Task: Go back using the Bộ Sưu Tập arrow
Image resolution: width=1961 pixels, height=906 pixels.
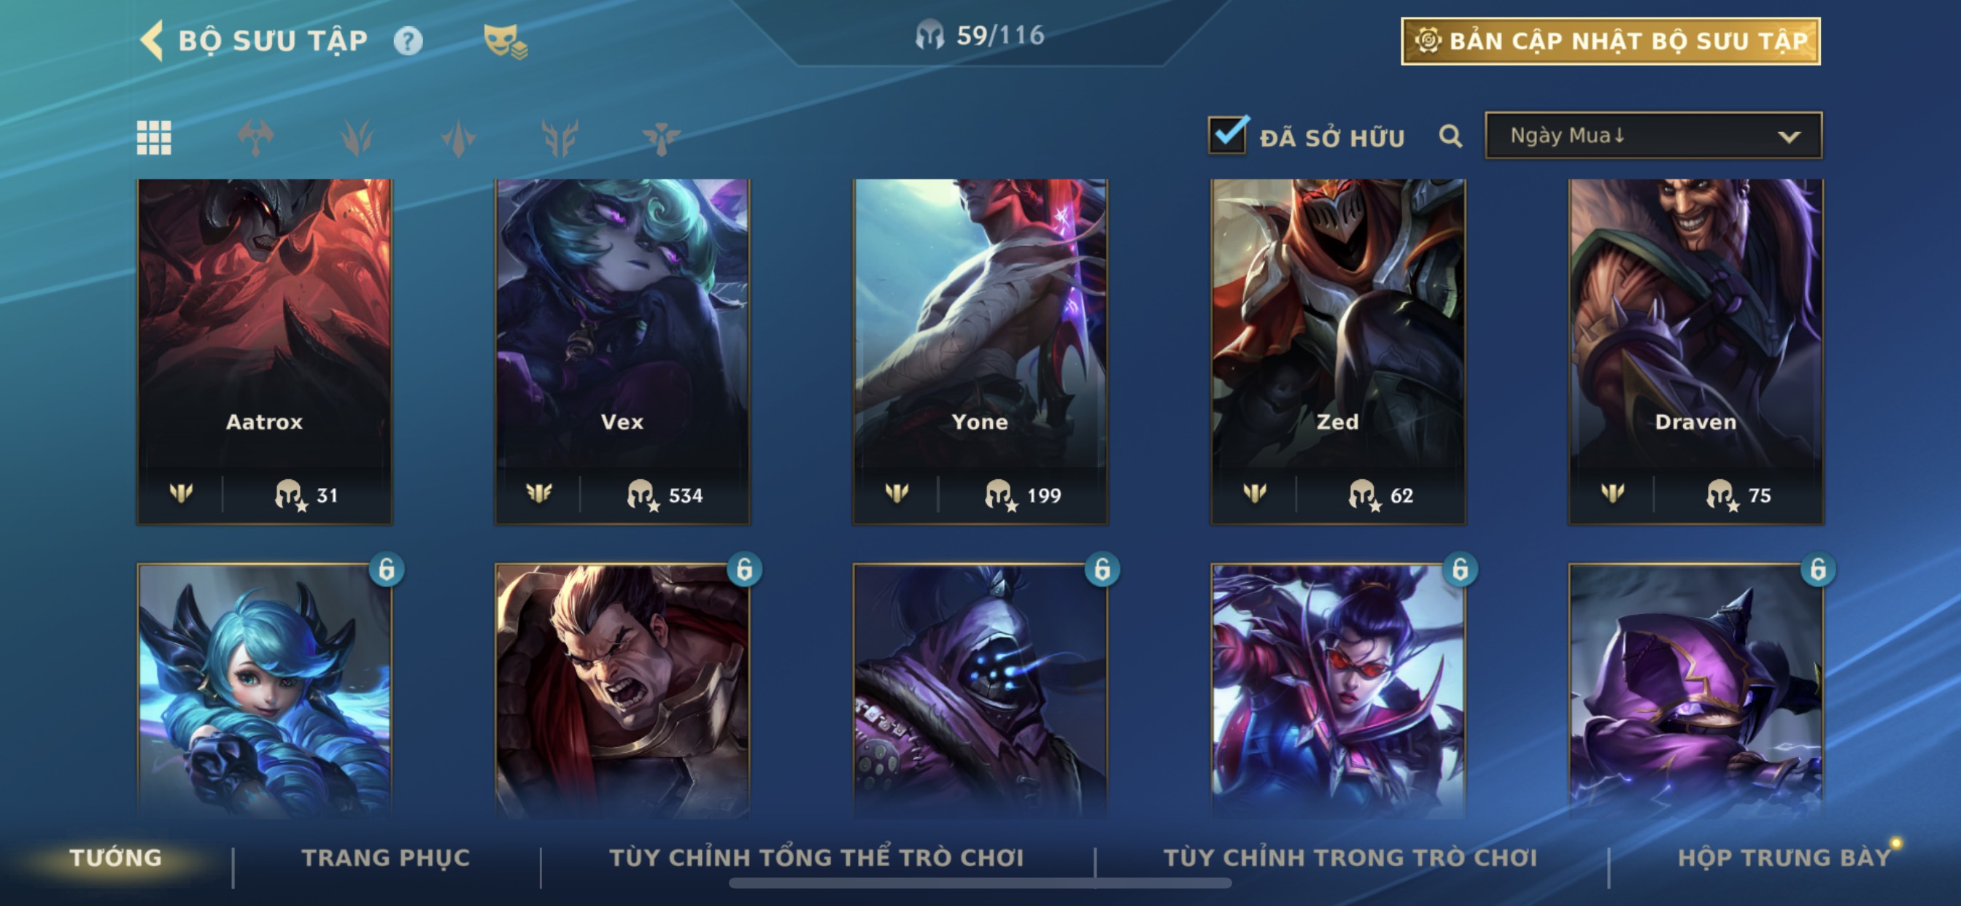Action: 152,39
